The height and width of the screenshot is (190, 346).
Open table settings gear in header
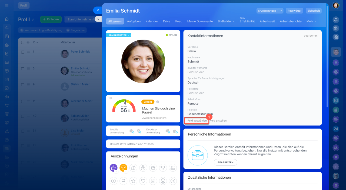28,42
